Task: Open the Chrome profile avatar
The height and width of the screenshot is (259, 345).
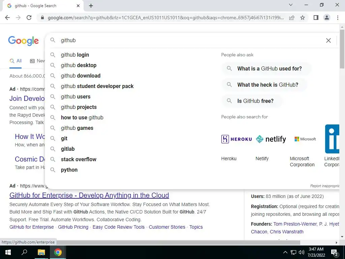Action: pyautogui.click(x=327, y=18)
